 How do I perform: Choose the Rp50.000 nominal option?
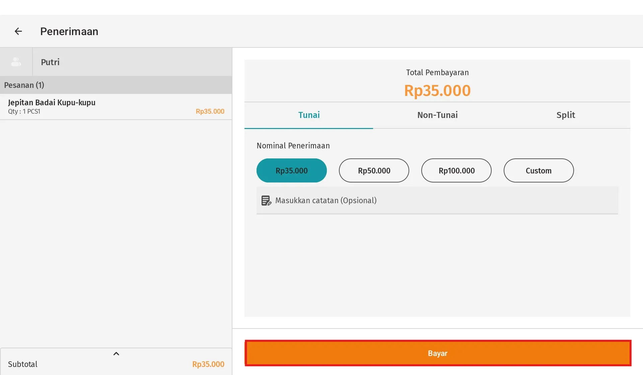(x=374, y=170)
